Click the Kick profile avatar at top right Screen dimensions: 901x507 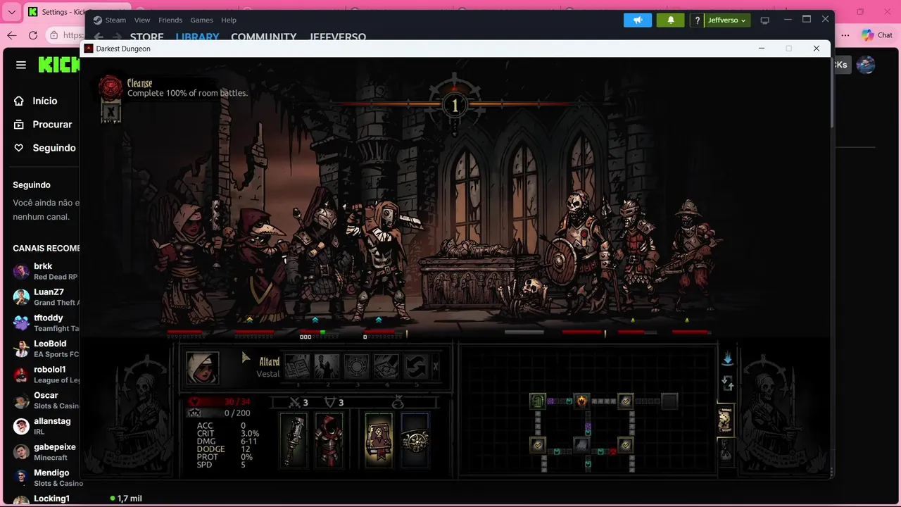point(866,65)
